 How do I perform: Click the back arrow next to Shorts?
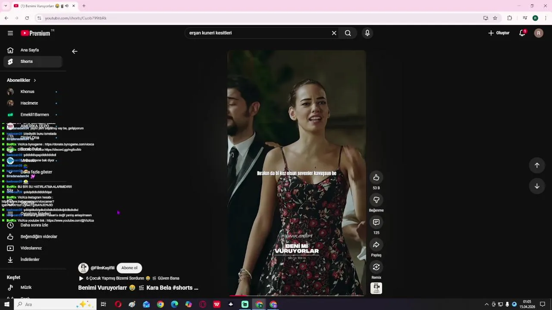coord(75,51)
